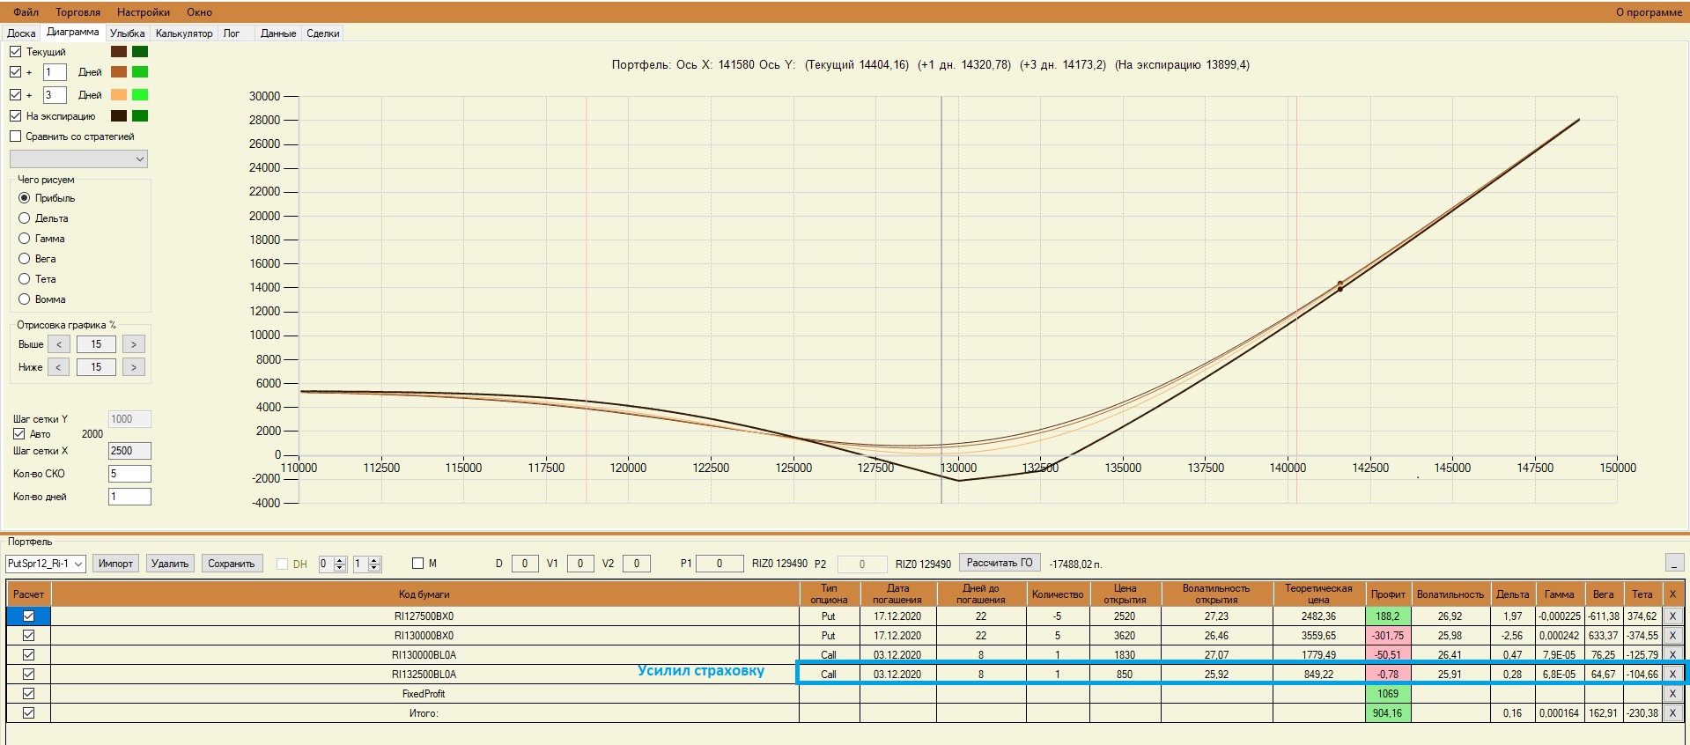This screenshot has width=1690, height=745.
Task: Switch the chart to Вомма
Action: [25, 299]
